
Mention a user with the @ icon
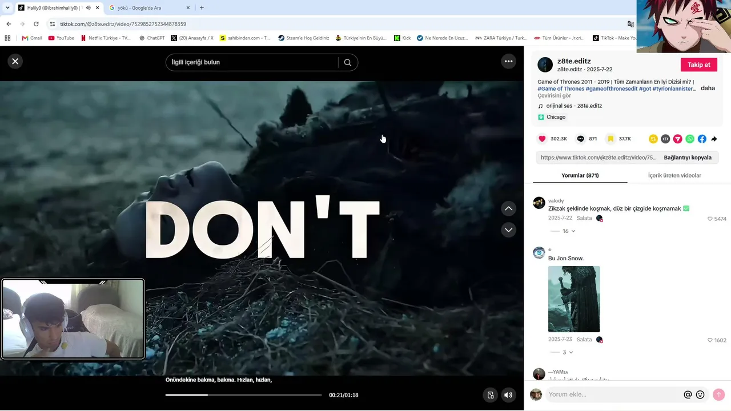coord(688,394)
